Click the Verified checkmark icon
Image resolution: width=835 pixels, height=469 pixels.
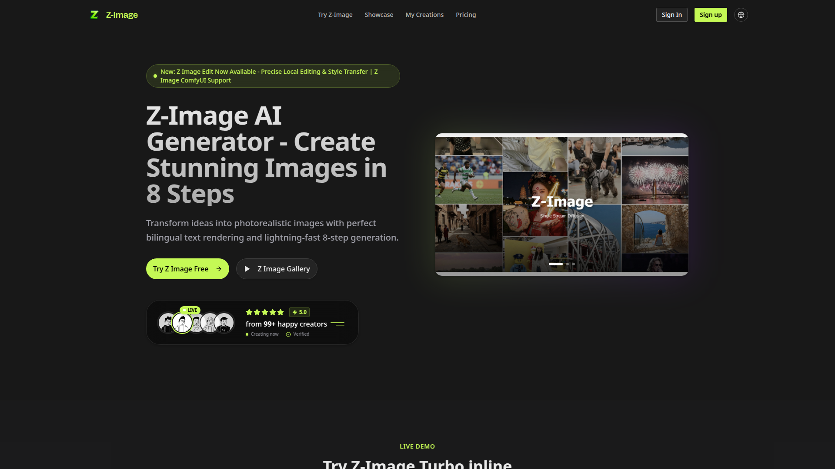click(288, 334)
